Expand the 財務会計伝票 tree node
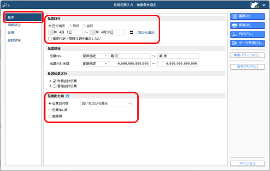 pyautogui.click(x=51, y=81)
